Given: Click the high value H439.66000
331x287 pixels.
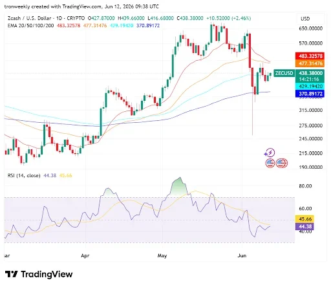Looking at the screenshot, I should click(x=131, y=18).
